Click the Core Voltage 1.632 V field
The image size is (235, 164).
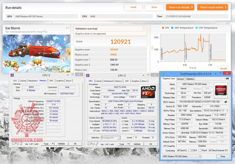[133, 97]
